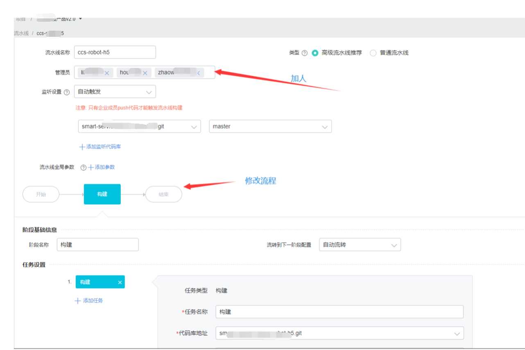The width and height of the screenshot is (525, 350).
Task: Click the 阶段名称 input field
Action: click(98, 244)
